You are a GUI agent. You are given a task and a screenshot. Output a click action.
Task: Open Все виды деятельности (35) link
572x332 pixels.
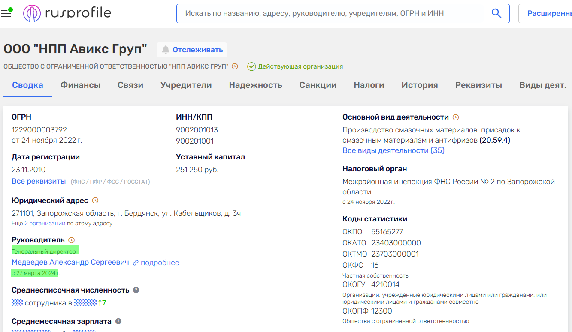pyautogui.click(x=393, y=150)
